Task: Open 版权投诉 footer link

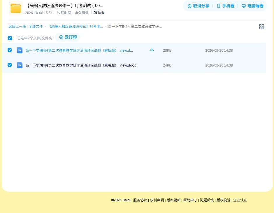Action: point(224,200)
